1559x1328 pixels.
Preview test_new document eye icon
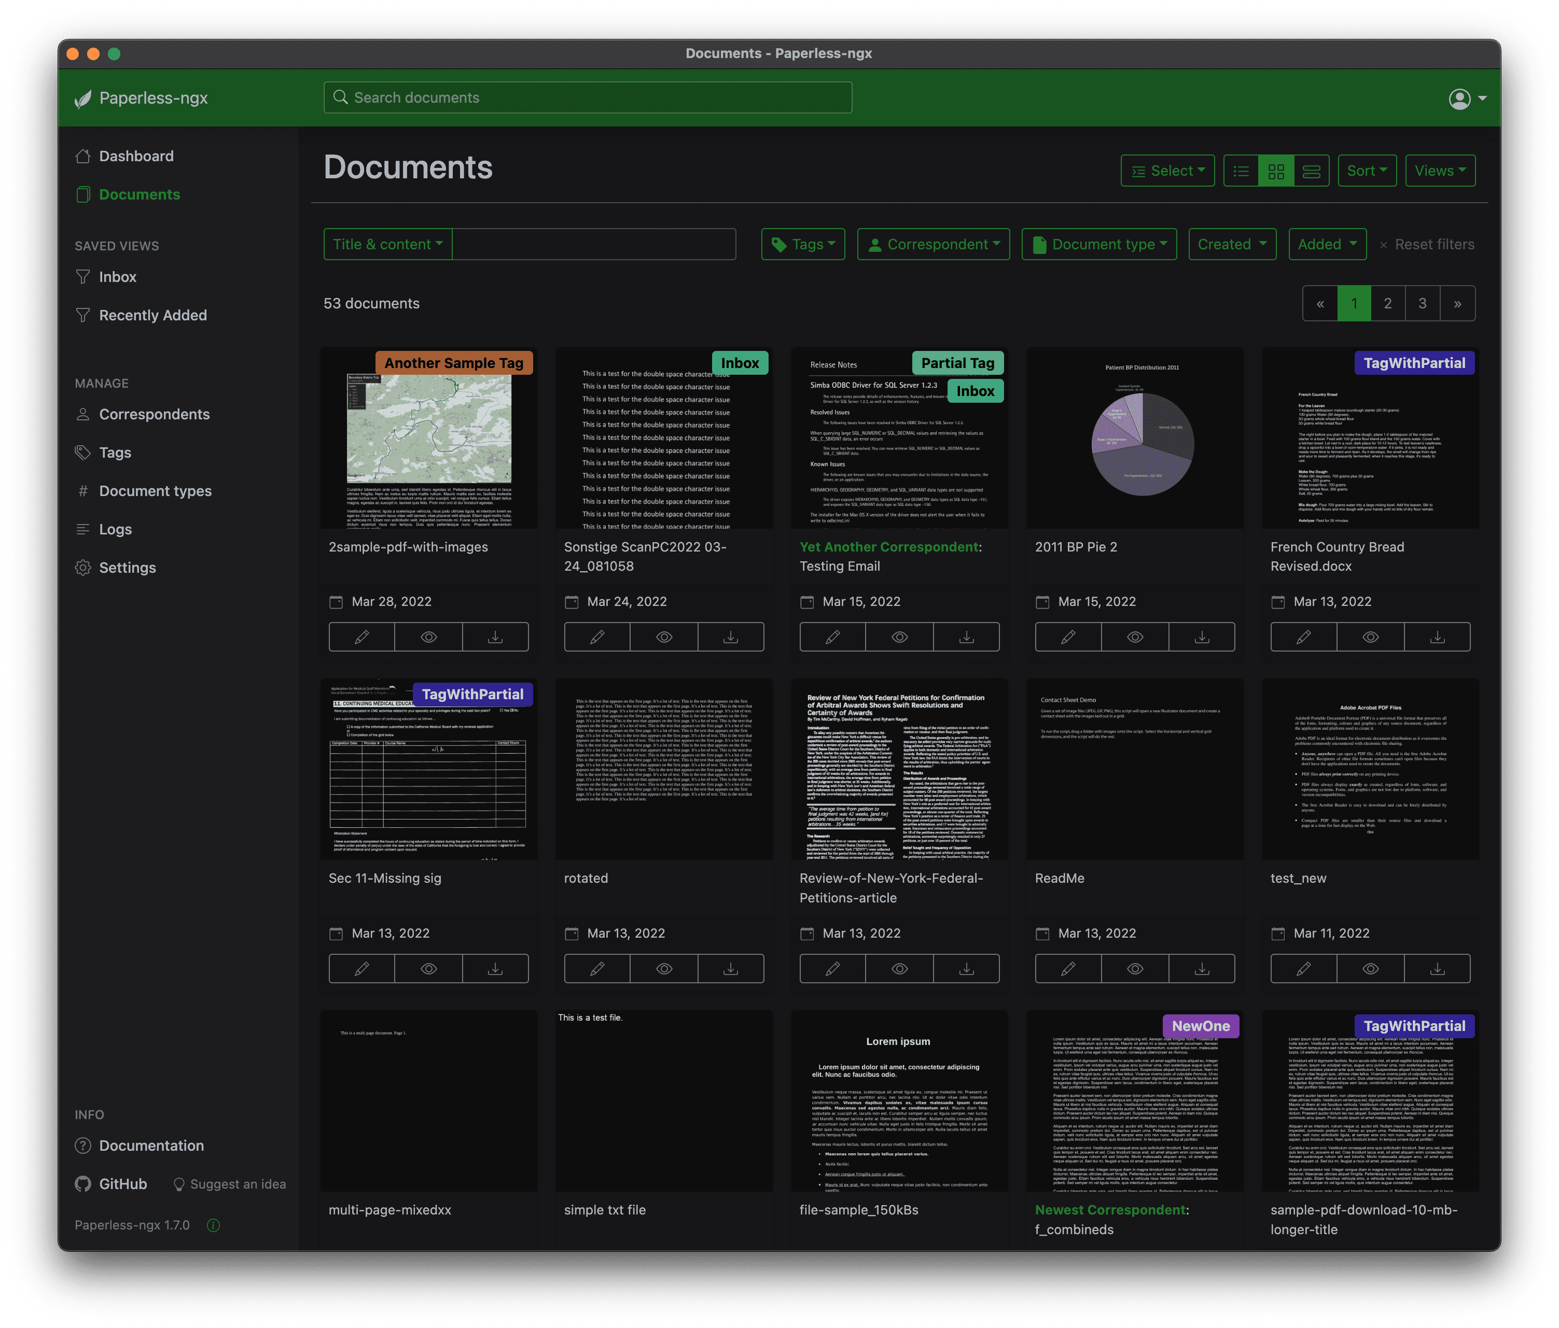(1371, 969)
